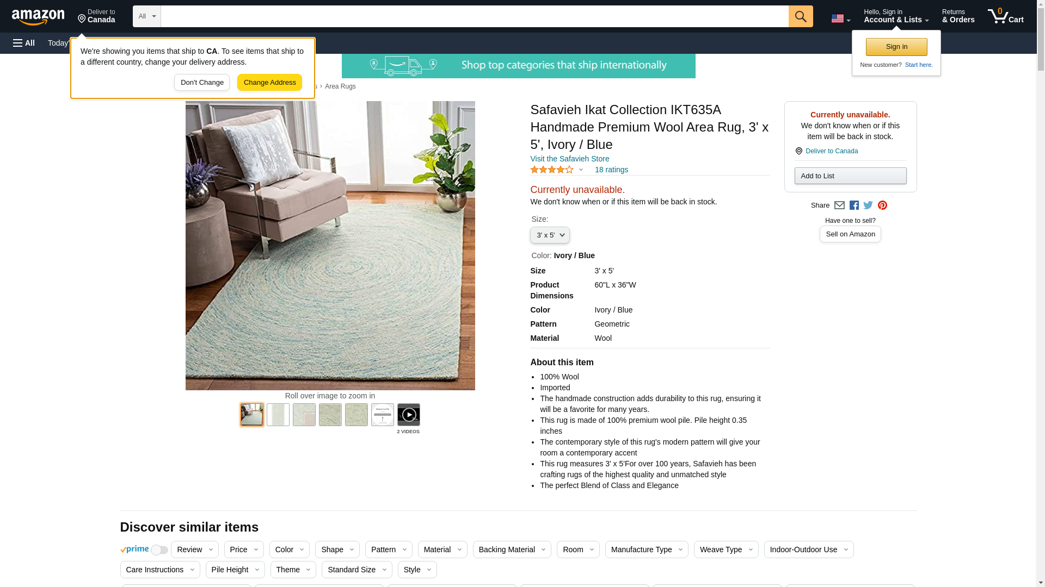Toggle the Prime filter switch
This screenshot has height=587, width=1045.
tap(159, 550)
